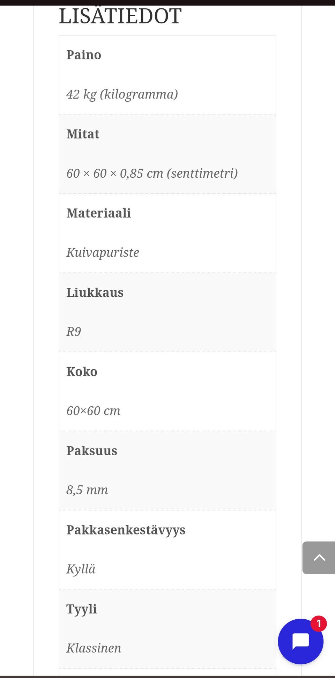The image size is (335, 678).
Task: Select the Kyllä frost resistance value
Action: (x=81, y=569)
